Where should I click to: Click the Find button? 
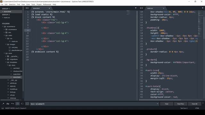[x=167, y=104]
